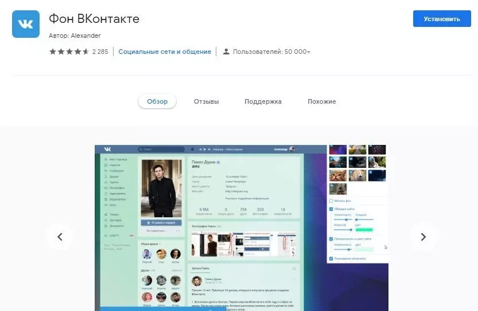Image resolution: width=478 pixels, height=311 pixels.
Task: Uncheck the Обводка сайта checkbox
Action: click(331, 209)
